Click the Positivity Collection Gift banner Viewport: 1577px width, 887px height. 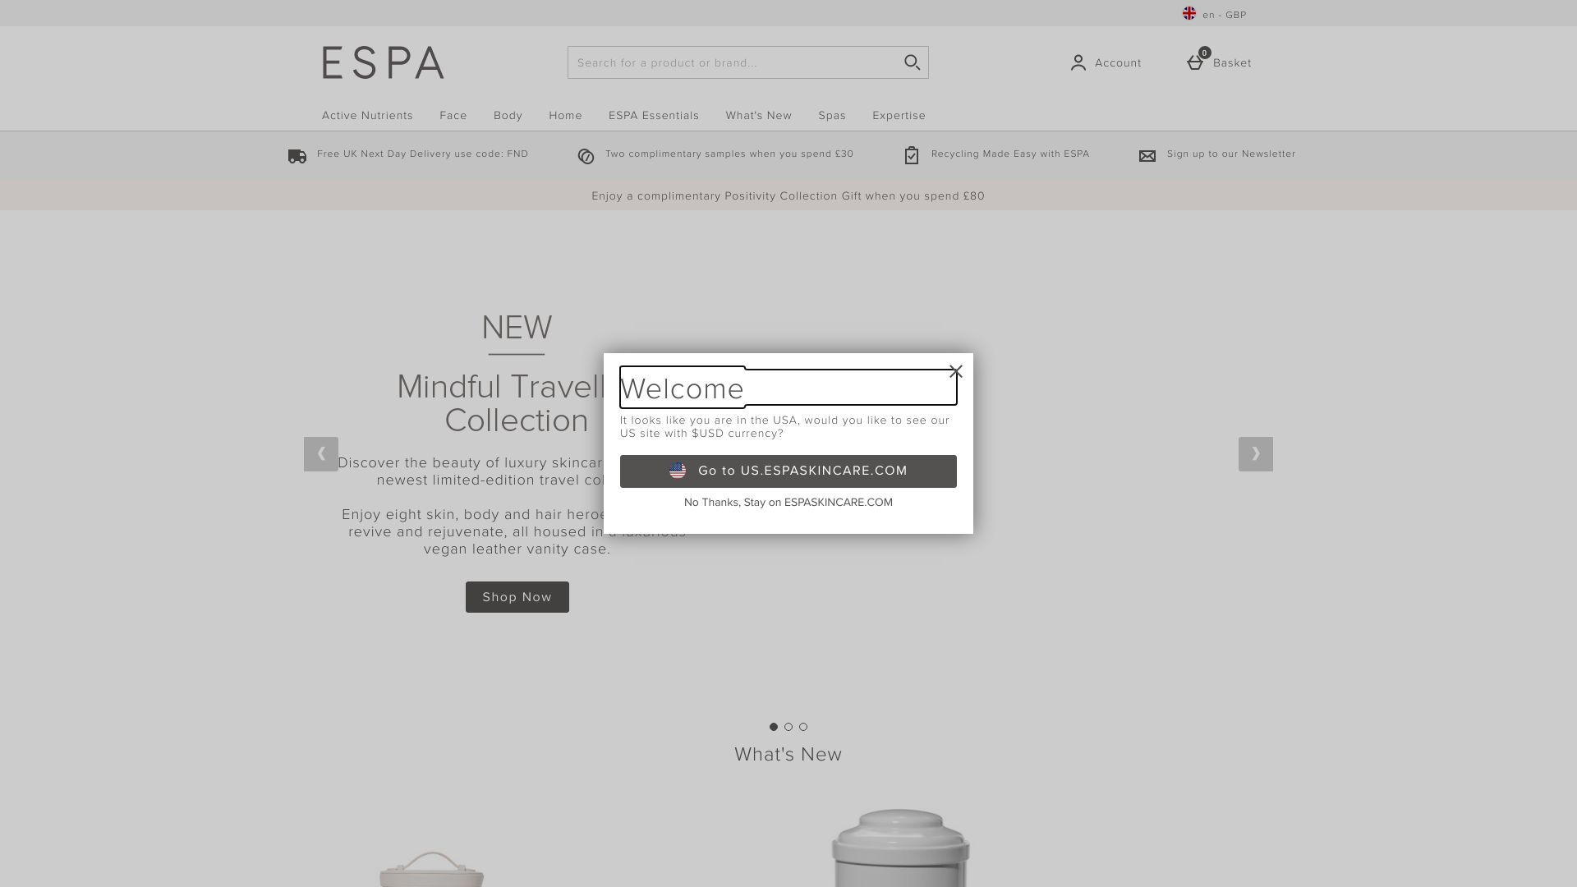click(x=788, y=195)
